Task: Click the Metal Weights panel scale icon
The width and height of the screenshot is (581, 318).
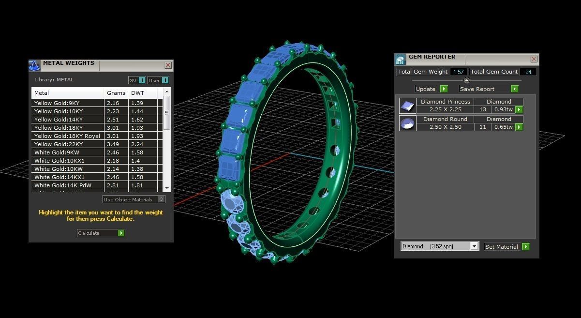Action: (x=34, y=65)
